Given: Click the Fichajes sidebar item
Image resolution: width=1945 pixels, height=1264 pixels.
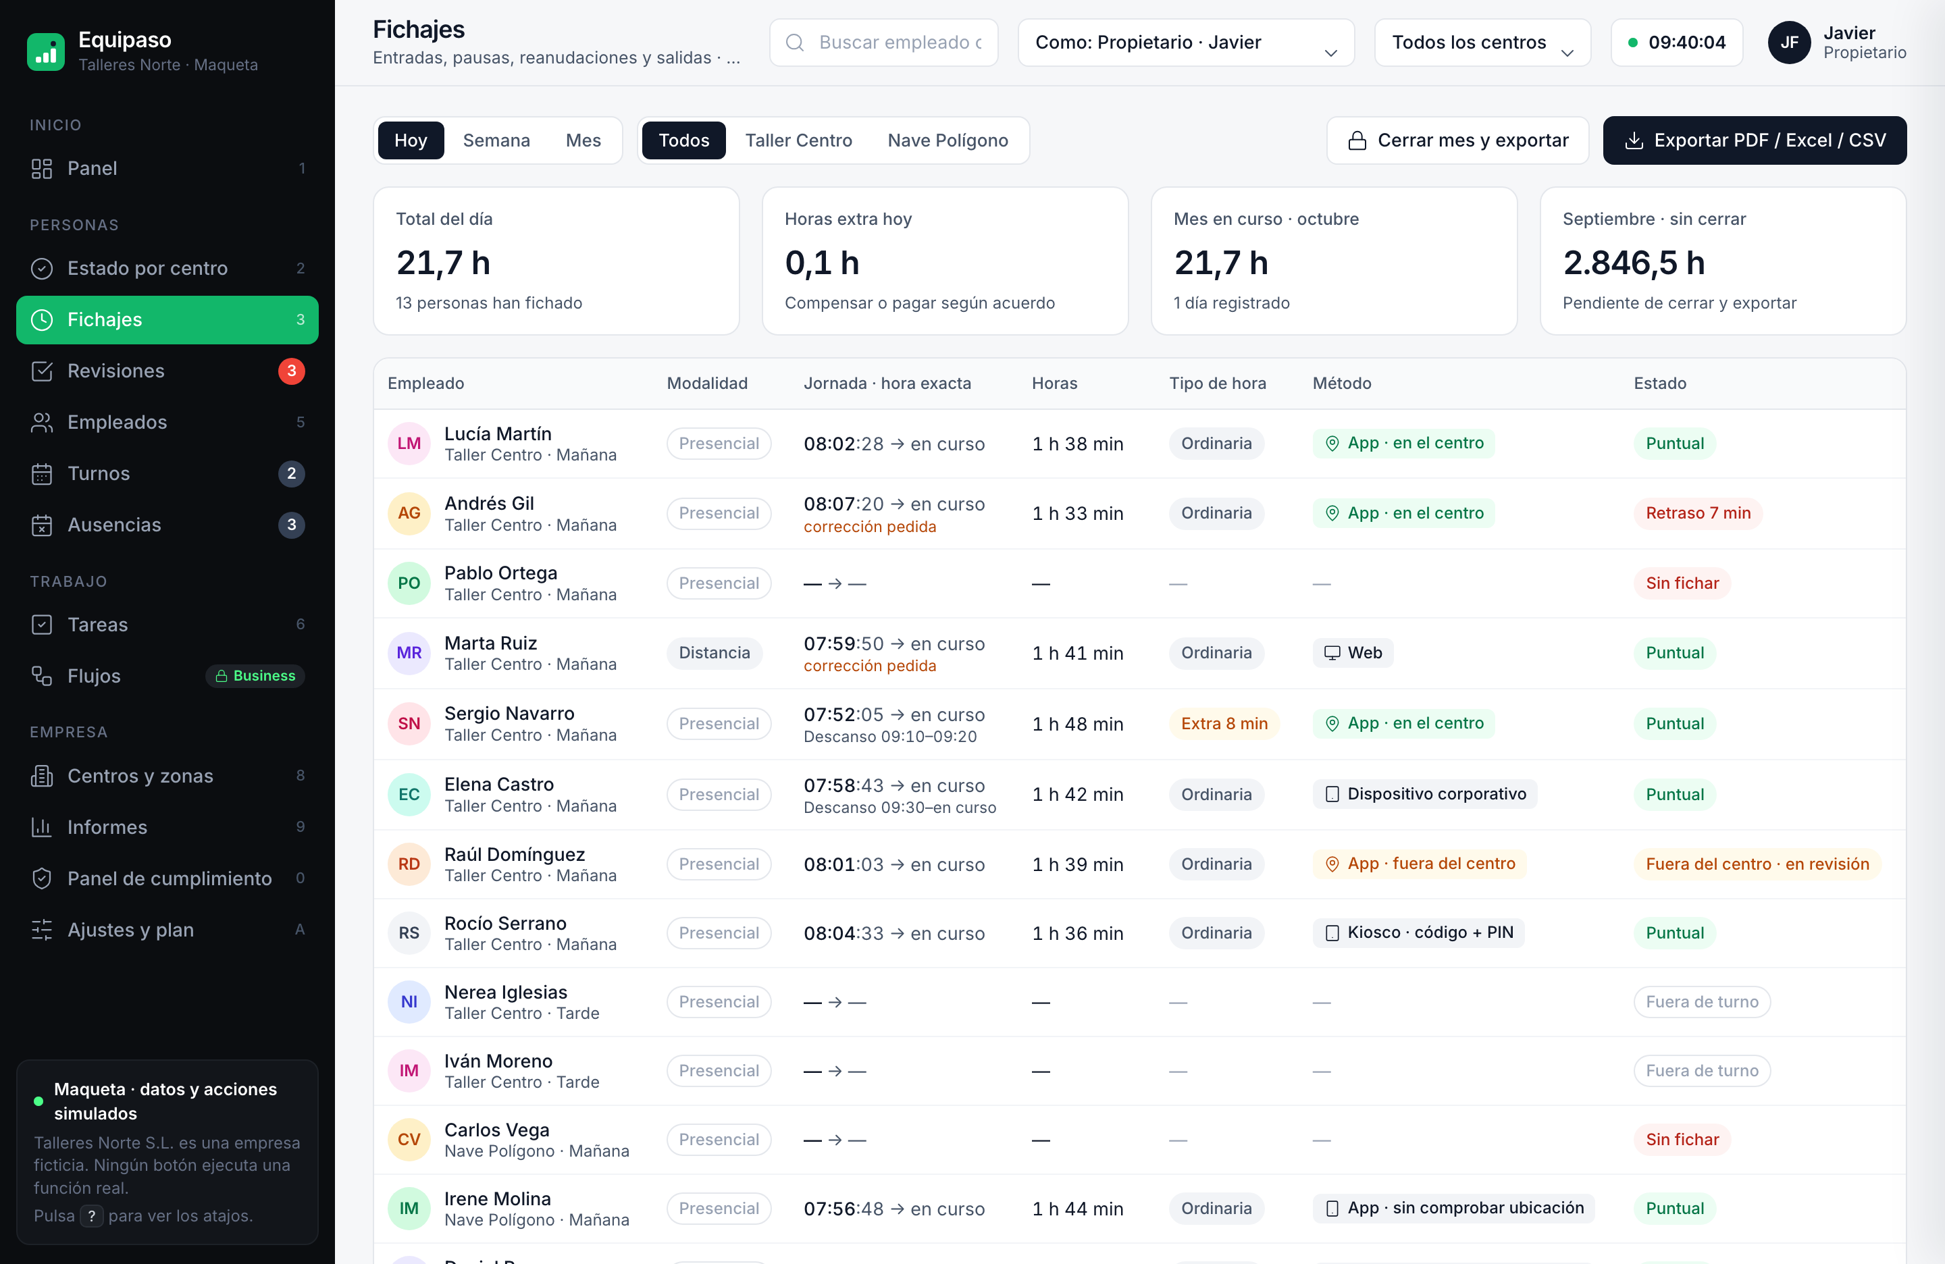Looking at the screenshot, I should tap(167, 319).
